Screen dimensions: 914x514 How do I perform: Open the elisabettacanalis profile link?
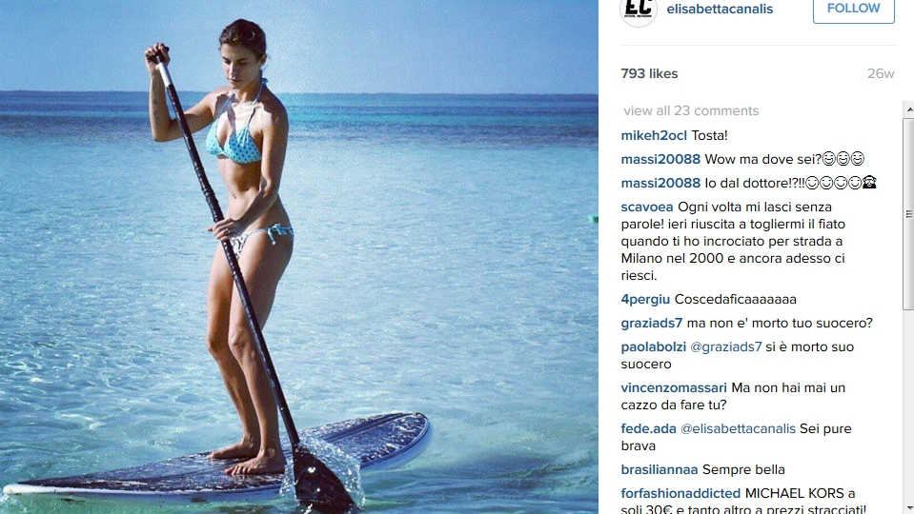[x=720, y=10]
